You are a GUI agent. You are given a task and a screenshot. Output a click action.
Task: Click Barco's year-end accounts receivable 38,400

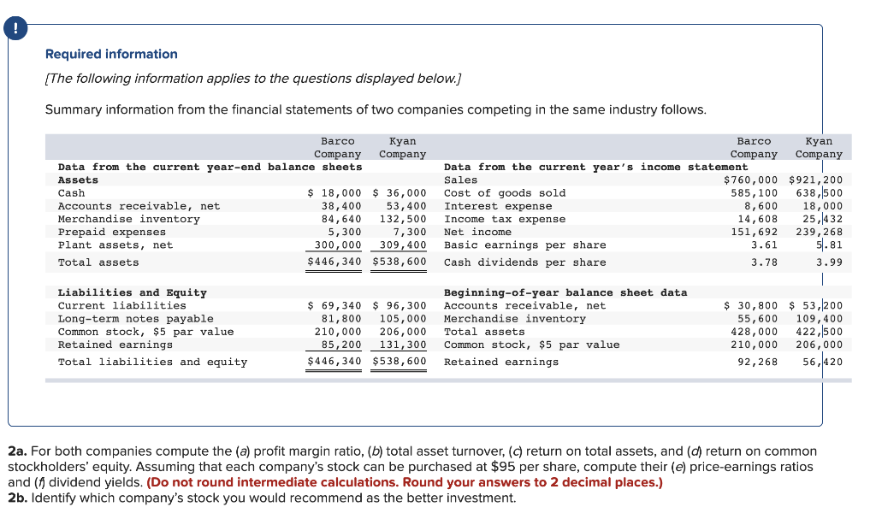point(341,206)
